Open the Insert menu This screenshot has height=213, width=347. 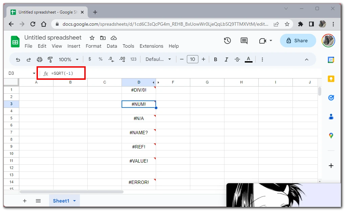pos(74,46)
